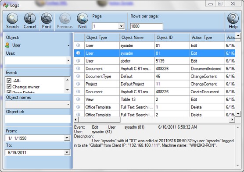Toggle the -All- event checkbox
The image size is (244, 172).
tap(9, 81)
